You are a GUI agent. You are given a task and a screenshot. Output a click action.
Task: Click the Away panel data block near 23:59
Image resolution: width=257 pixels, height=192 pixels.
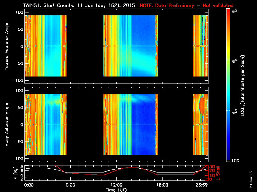(200, 124)
